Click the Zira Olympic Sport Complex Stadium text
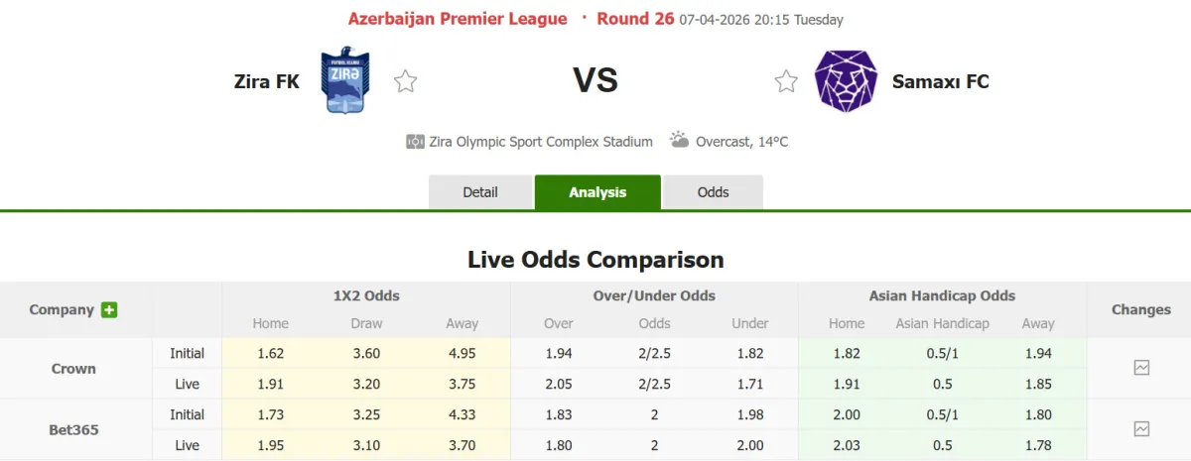 541,142
